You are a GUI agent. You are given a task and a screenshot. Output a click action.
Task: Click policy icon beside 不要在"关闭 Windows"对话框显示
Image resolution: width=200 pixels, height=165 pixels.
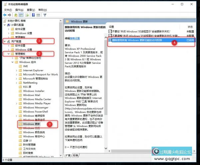(110, 31)
